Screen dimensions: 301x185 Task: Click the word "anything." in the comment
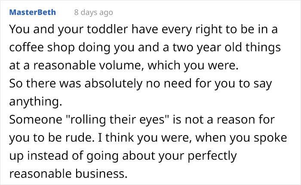[36, 102]
